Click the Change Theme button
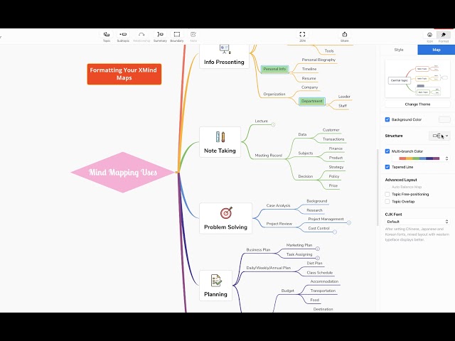This screenshot has height=341, width=455. tap(417, 104)
